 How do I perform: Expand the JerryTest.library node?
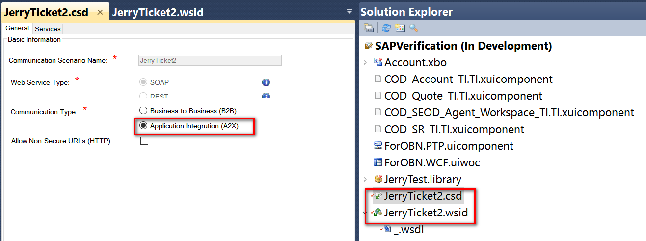point(365,179)
